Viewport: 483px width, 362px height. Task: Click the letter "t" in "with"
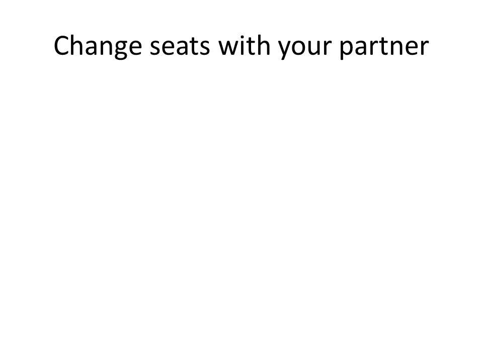(x=251, y=47)
